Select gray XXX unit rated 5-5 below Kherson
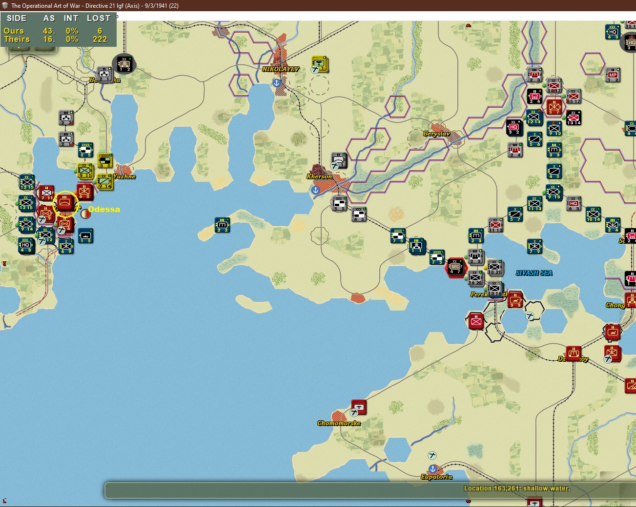636x507 pixels. pyautogui.click(x=339, y=204)
